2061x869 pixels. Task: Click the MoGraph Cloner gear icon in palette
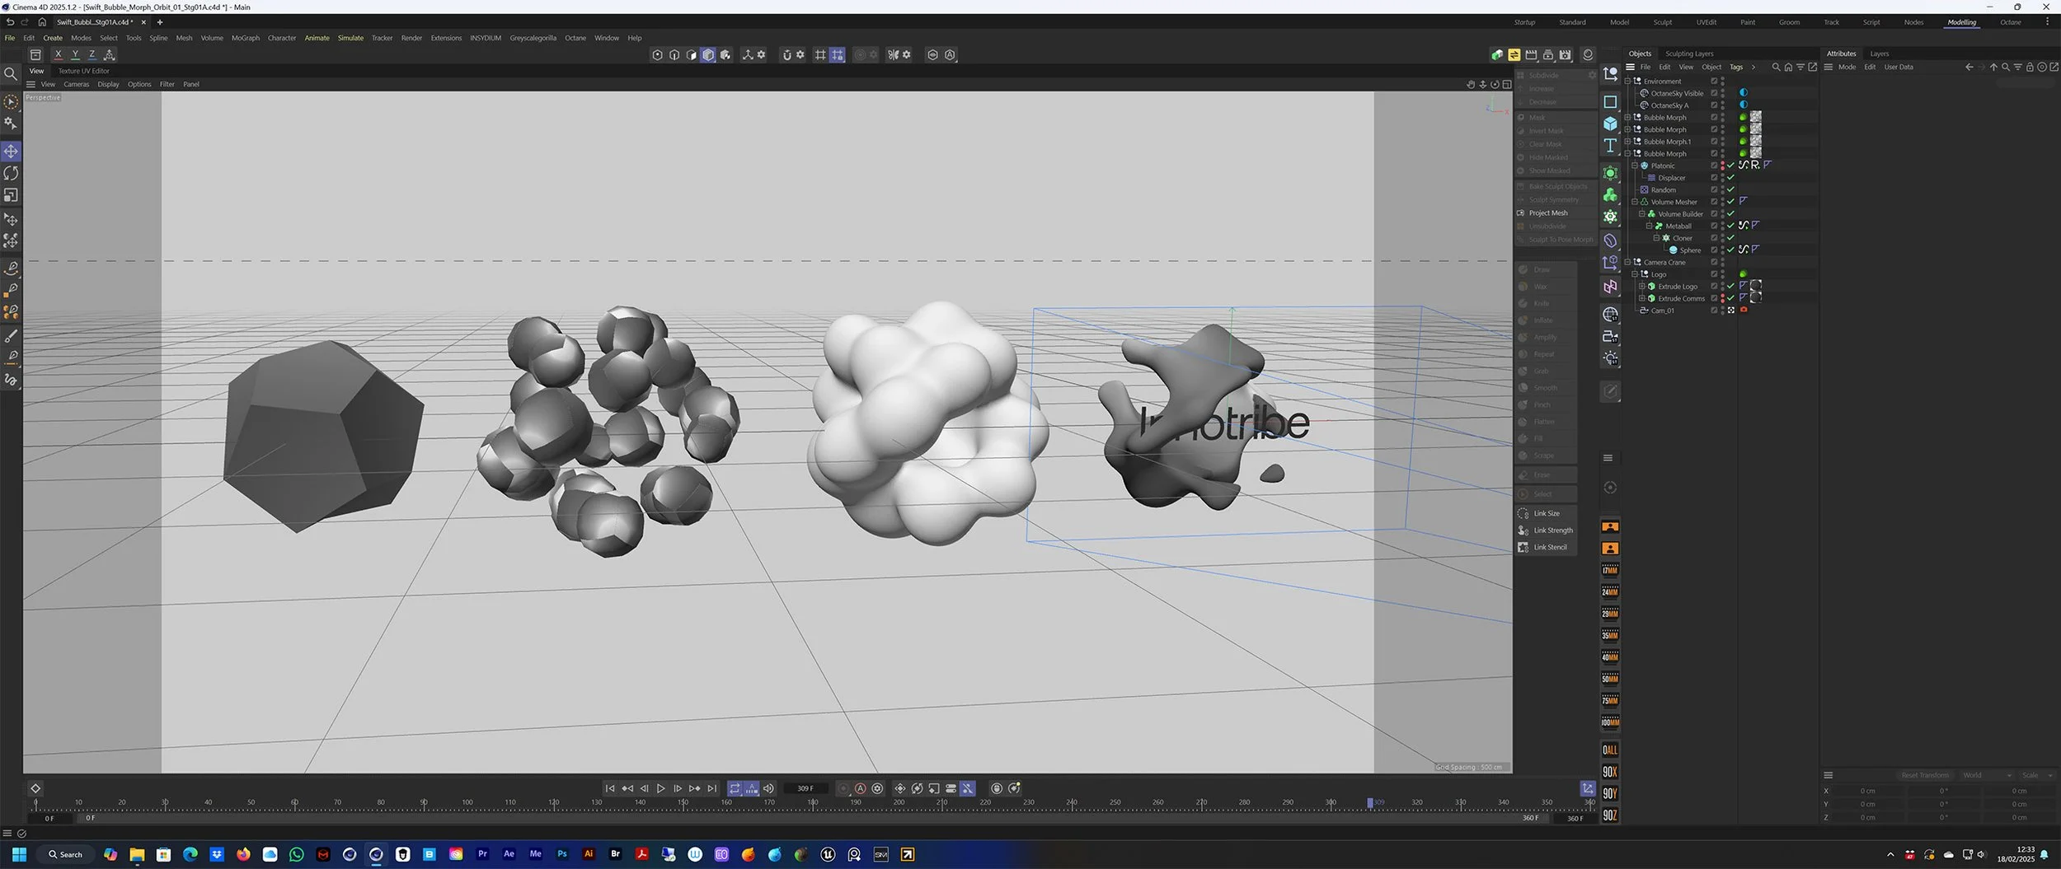[x=1610, y=217]
